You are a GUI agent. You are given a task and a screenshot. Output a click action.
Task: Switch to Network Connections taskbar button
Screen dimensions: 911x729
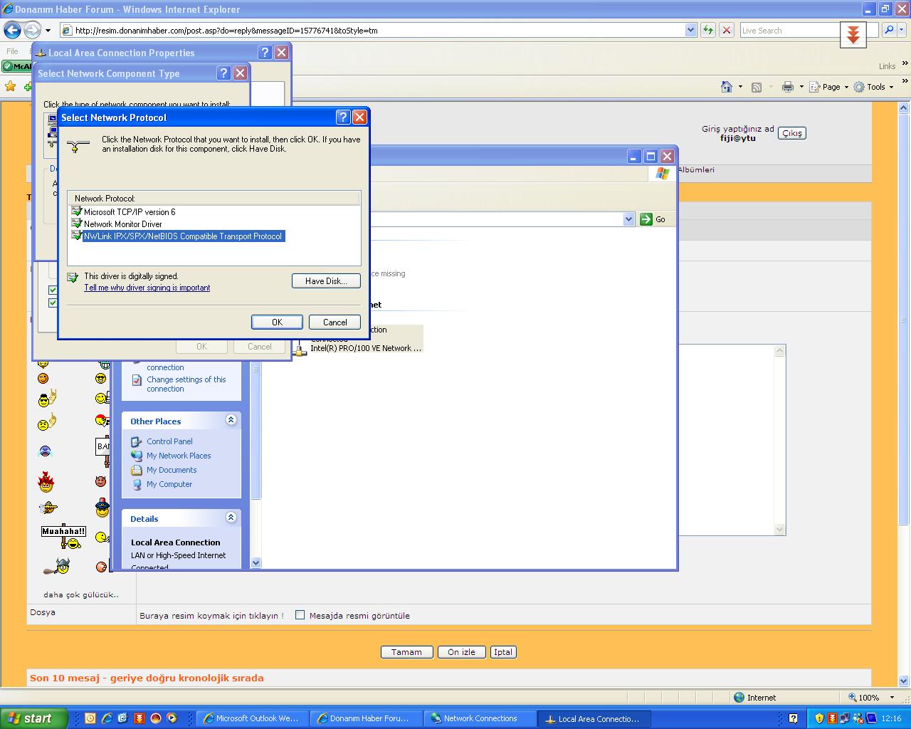pos(480,718)
